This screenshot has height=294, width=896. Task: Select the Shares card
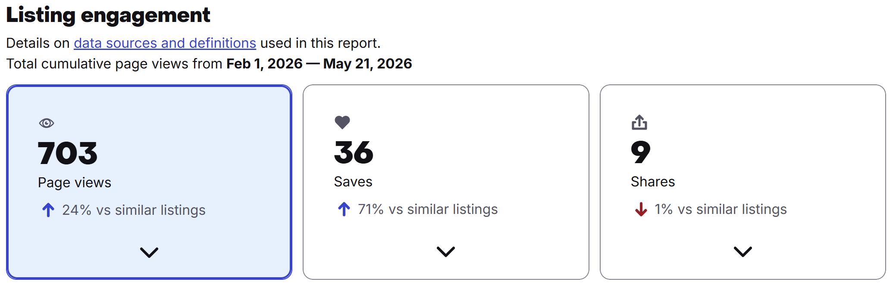742,182
